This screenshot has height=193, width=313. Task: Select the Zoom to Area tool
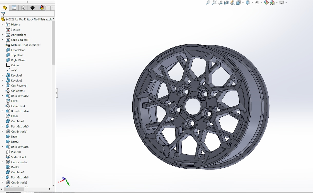(214, 3)
